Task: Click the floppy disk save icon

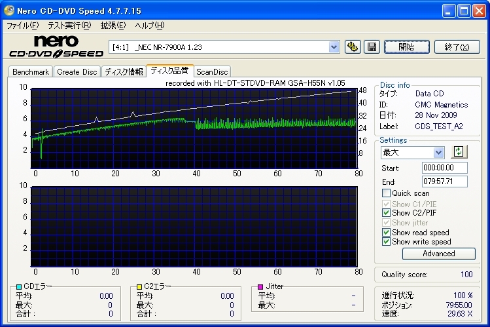Action: coord(371,47)
